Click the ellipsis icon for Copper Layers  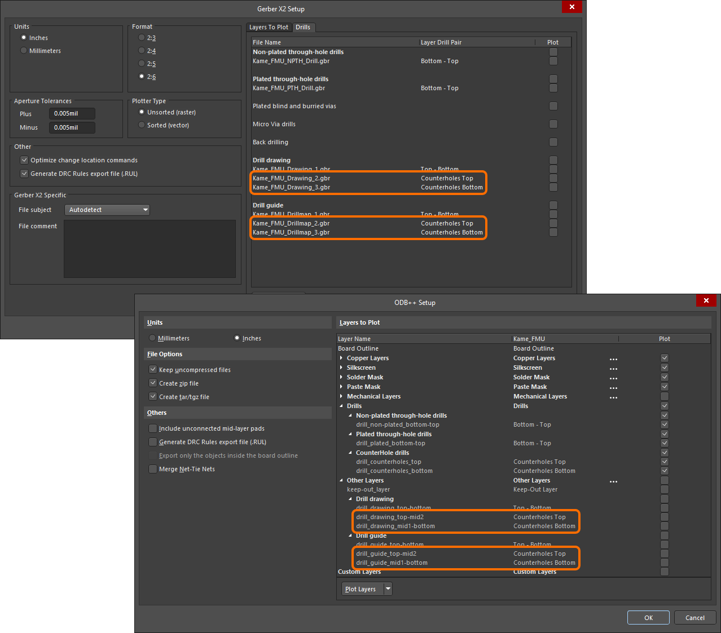[x=613, y=359]
